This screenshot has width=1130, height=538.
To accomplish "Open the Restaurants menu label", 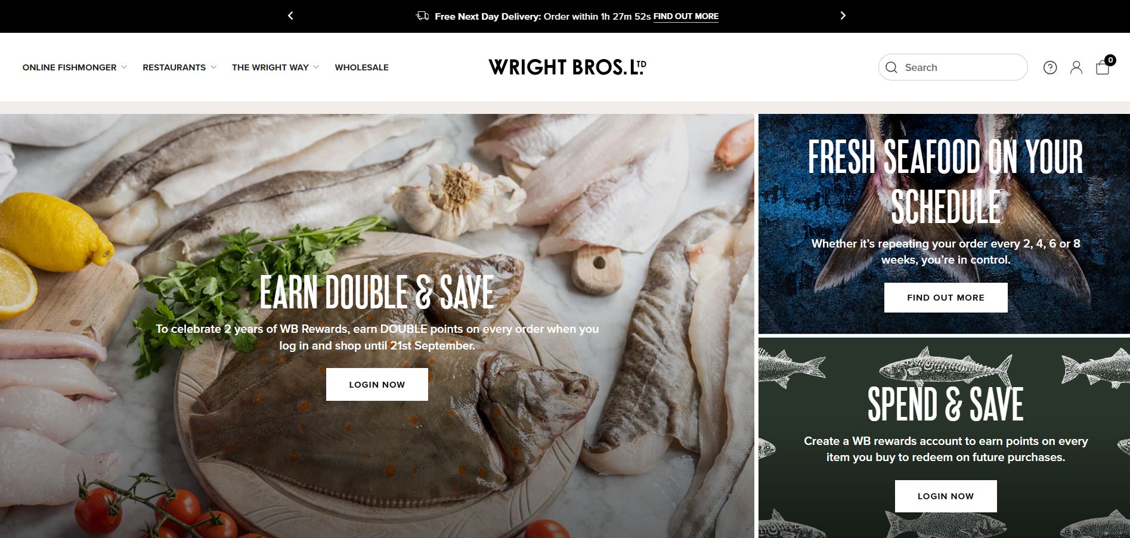I will (x=174, y=67).
